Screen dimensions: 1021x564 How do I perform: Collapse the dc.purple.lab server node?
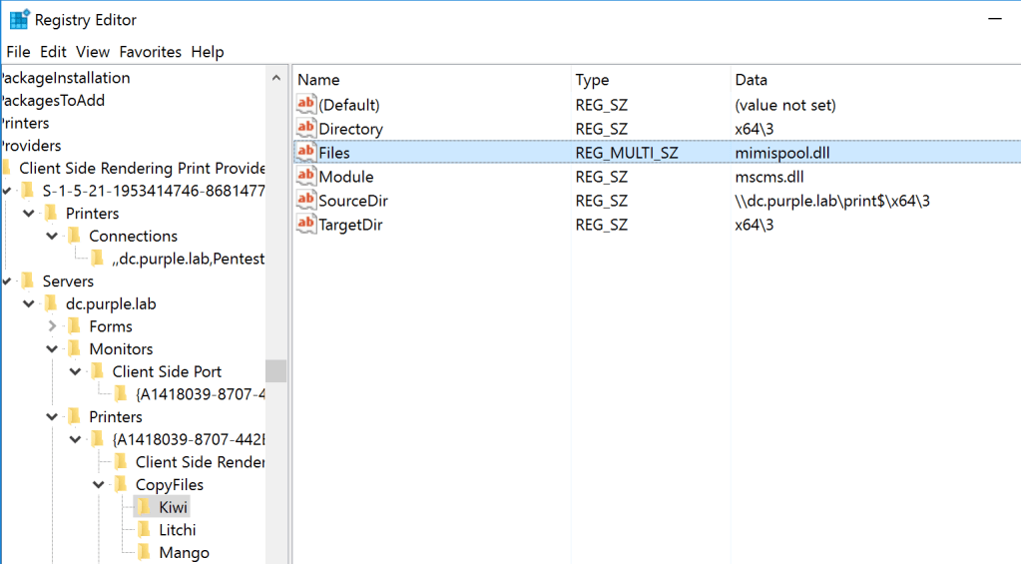[29, 303]
